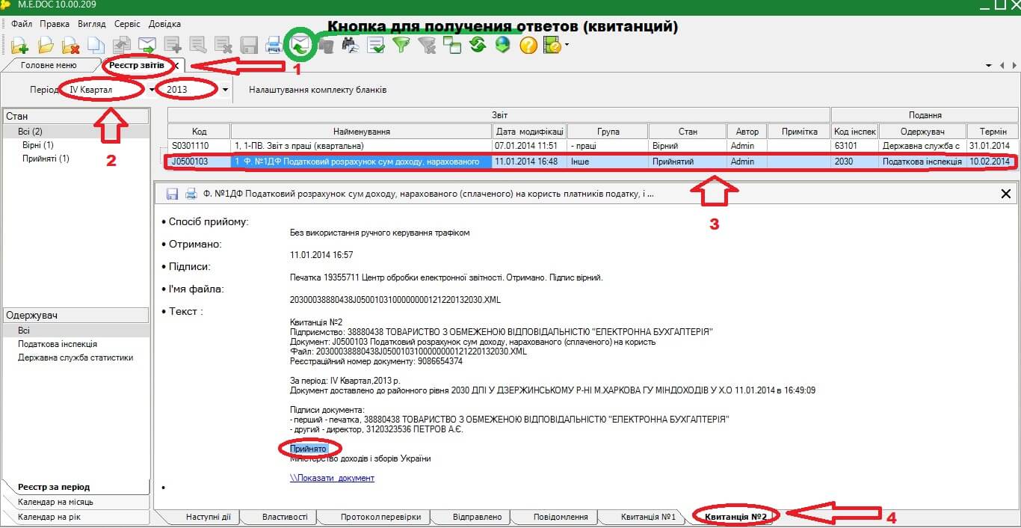Click the \\Показати документ link
This screenshot has width=1021, height=528.
point(332,478)
